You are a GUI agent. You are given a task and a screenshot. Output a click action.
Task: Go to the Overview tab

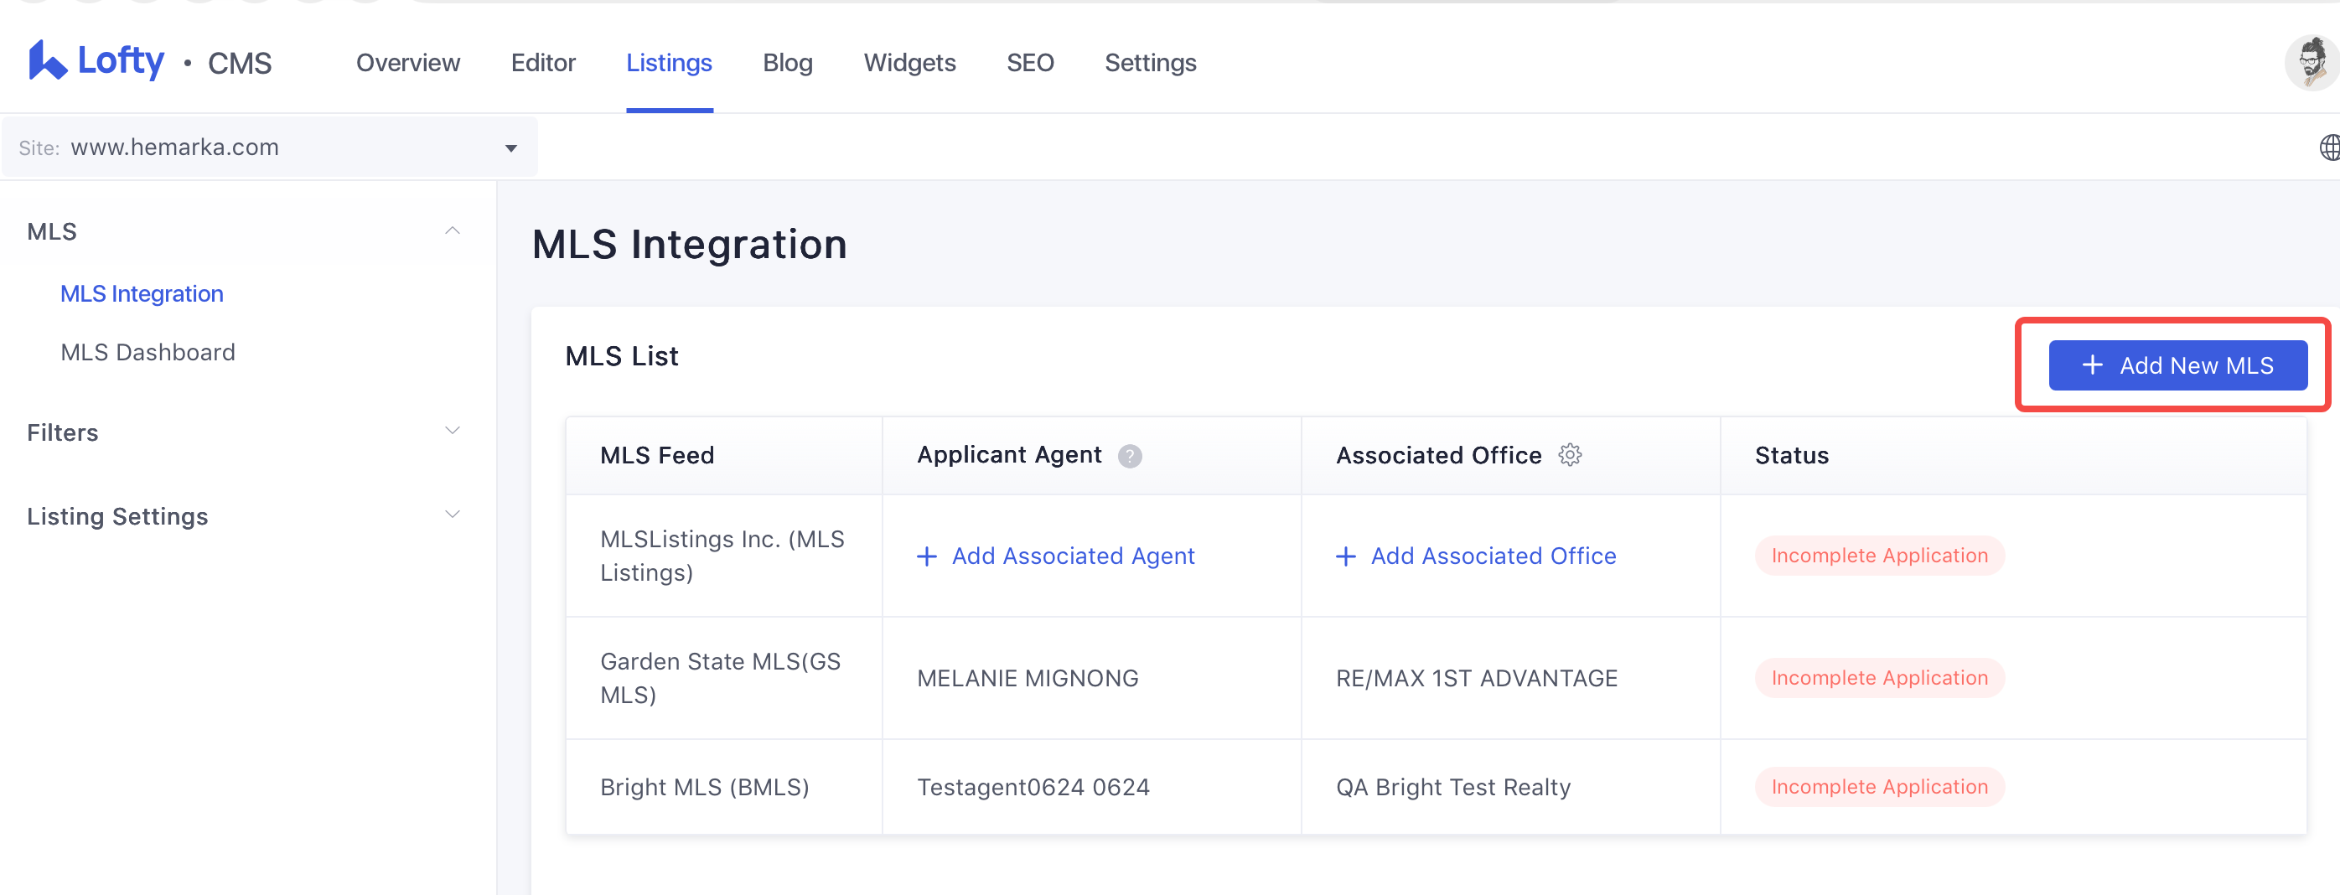pyautogui.click(x=408, y=63)
